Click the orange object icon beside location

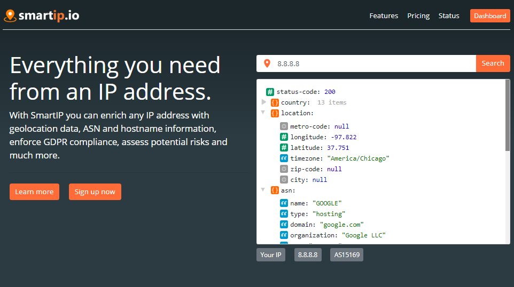click(275, 113)
